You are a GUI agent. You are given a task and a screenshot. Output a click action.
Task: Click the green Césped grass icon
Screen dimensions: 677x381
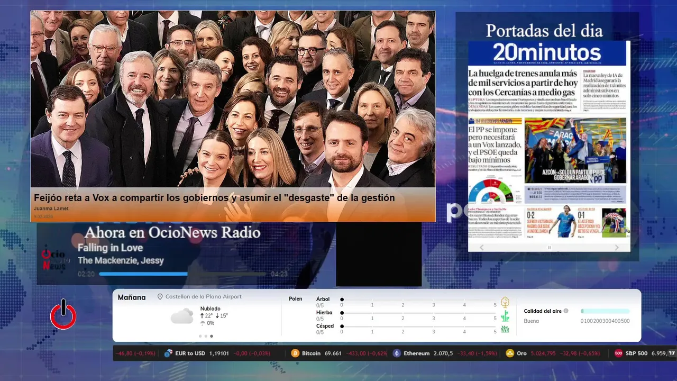tap(505, 329)
